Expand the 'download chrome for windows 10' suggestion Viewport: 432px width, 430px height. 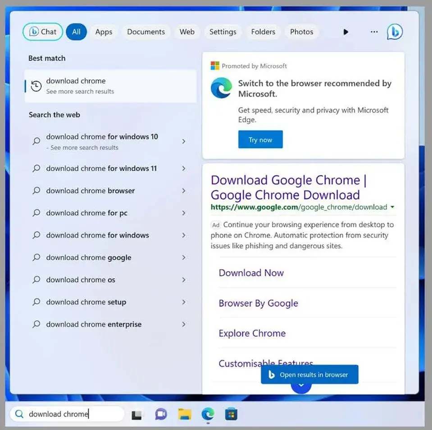tap(183, 141)
